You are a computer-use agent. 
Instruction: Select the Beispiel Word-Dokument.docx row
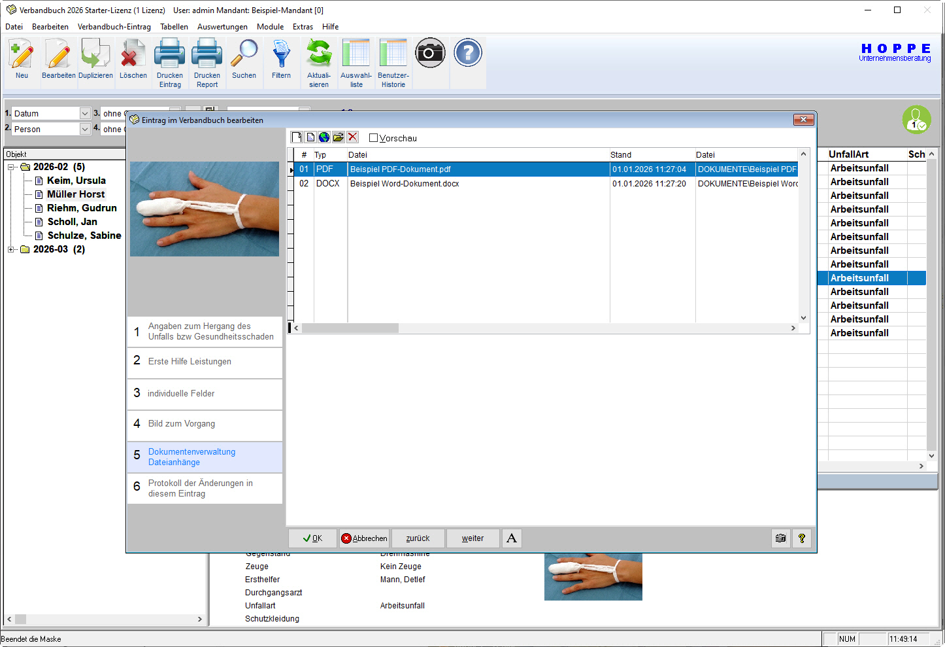coord(405,184)
